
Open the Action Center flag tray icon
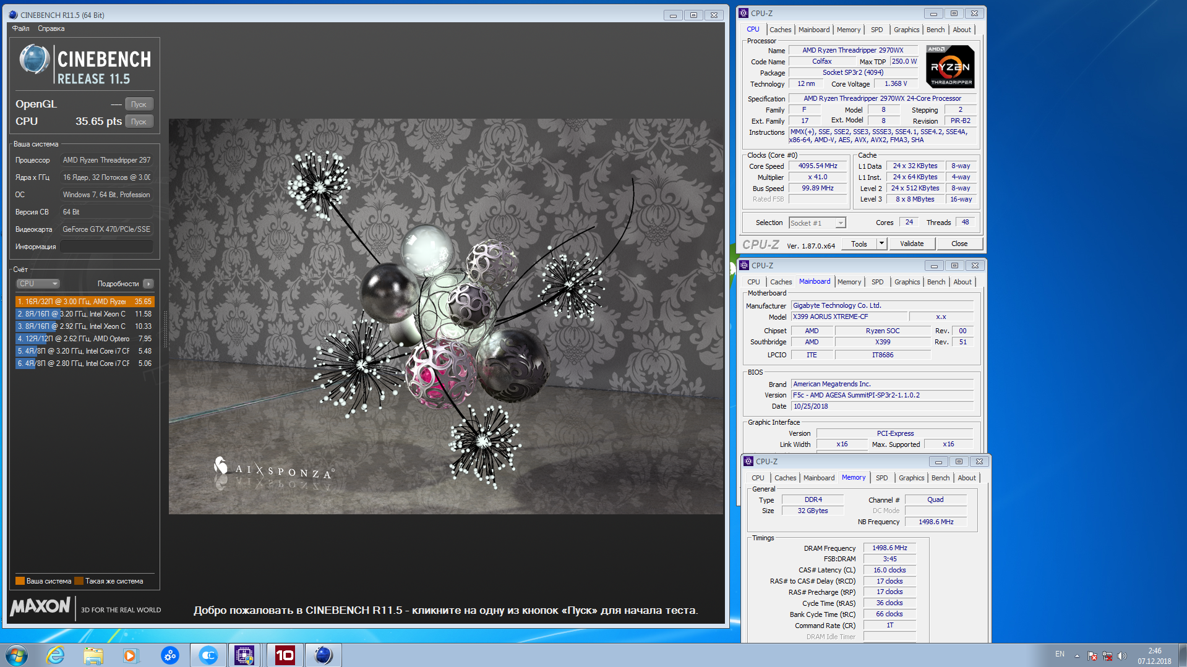[1092, 655]
